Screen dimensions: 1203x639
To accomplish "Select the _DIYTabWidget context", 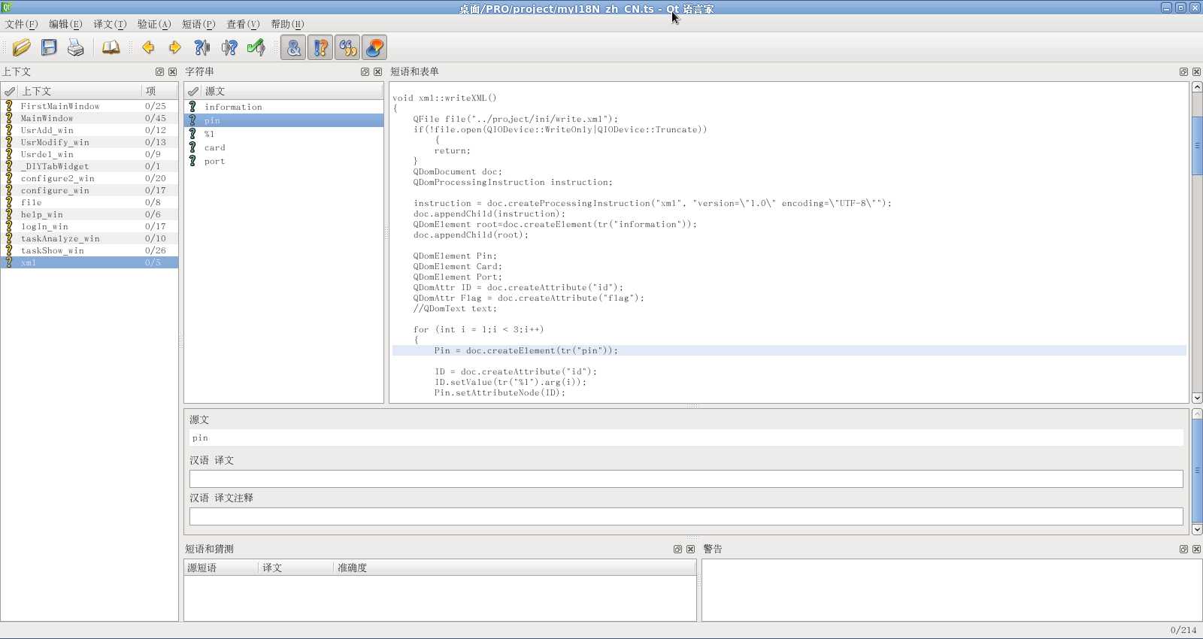I will tap(89, 166).
